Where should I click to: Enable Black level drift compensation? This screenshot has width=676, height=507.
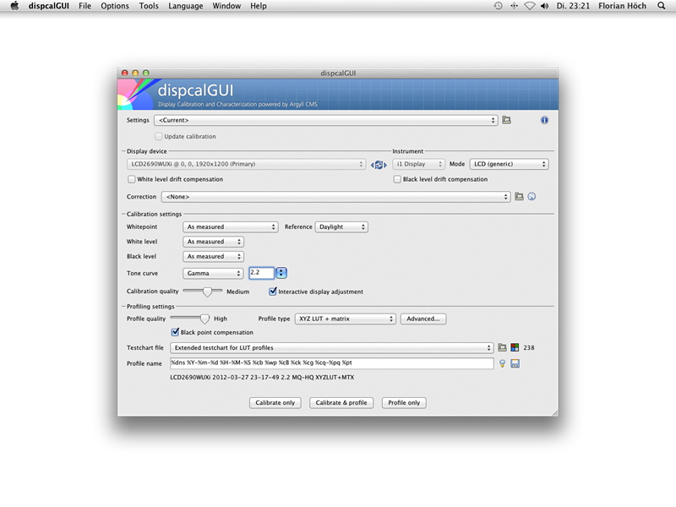click(397, 179)
